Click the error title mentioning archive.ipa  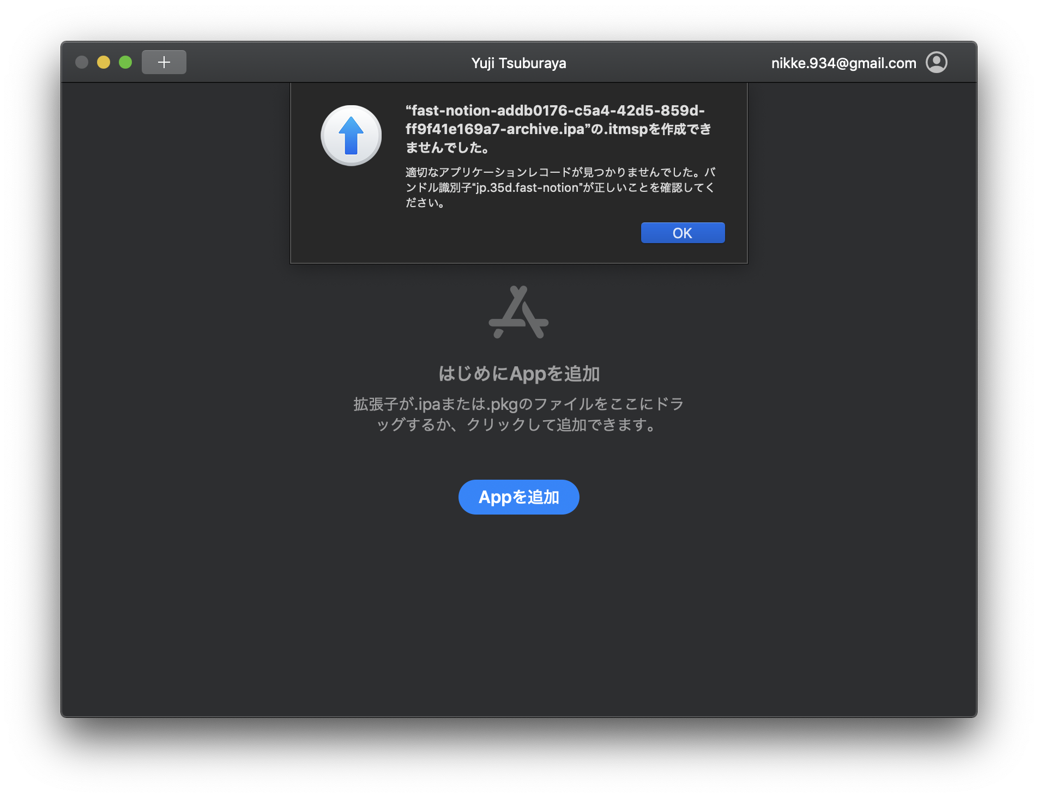(558, 129)
